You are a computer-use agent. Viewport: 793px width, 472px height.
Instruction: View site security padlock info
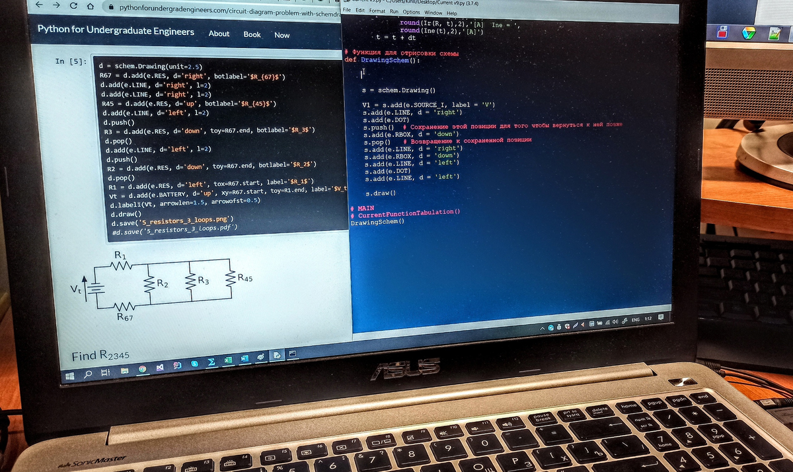[112, 8]
